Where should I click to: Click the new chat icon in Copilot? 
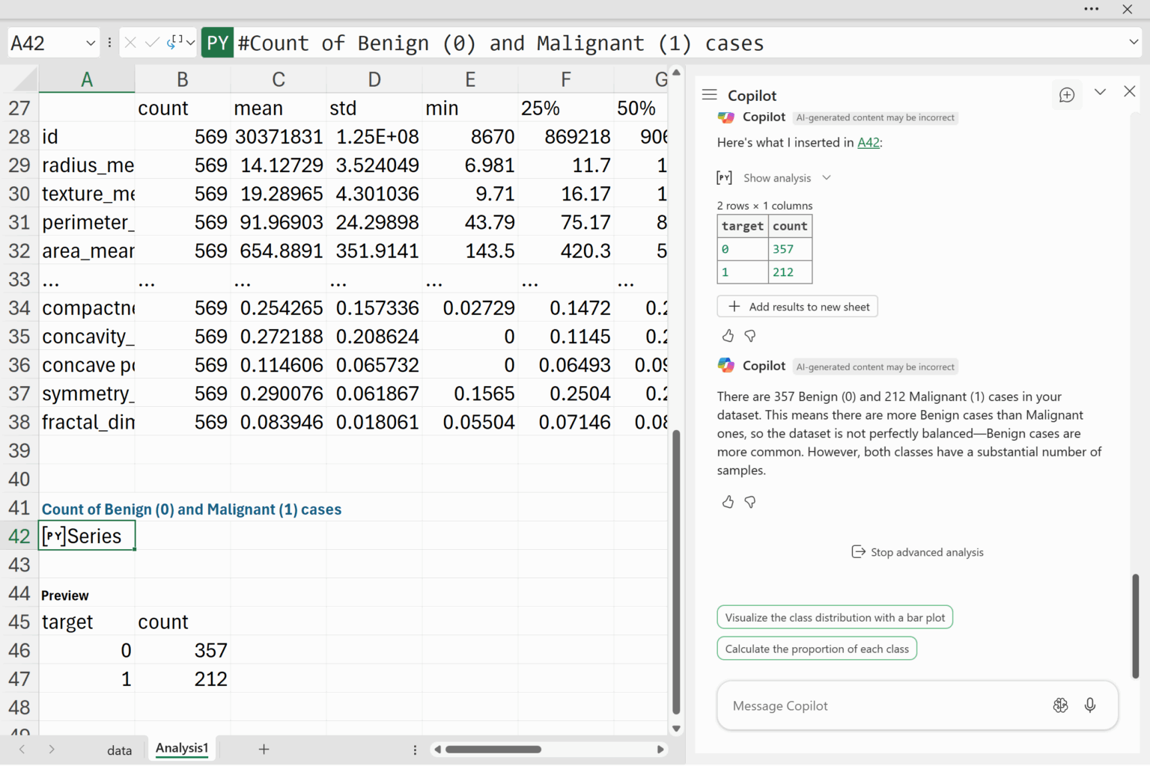click(1067, 95)
